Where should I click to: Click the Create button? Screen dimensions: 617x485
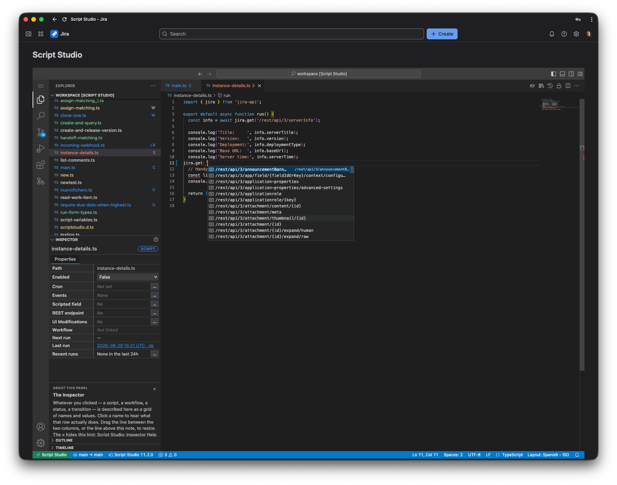442,34
